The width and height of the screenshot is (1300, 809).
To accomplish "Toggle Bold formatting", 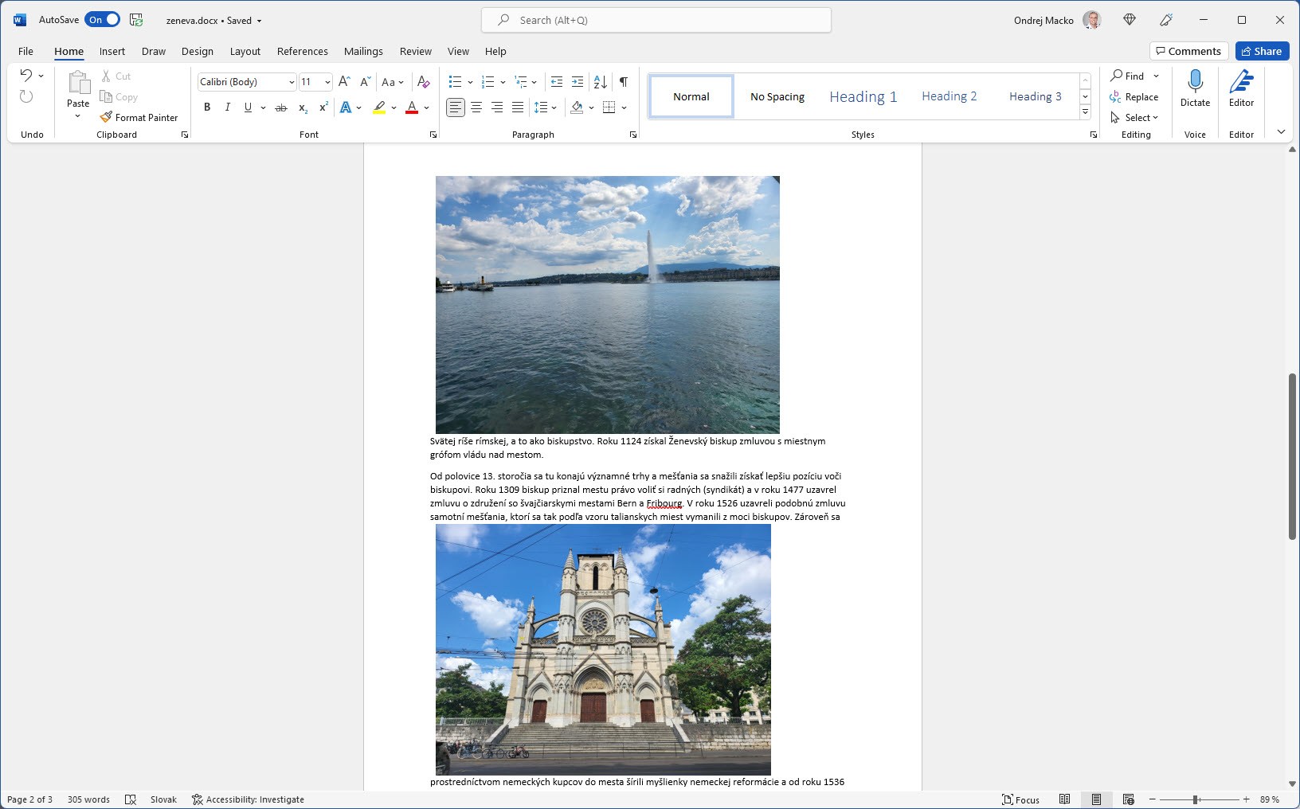I will click(207, 107).
